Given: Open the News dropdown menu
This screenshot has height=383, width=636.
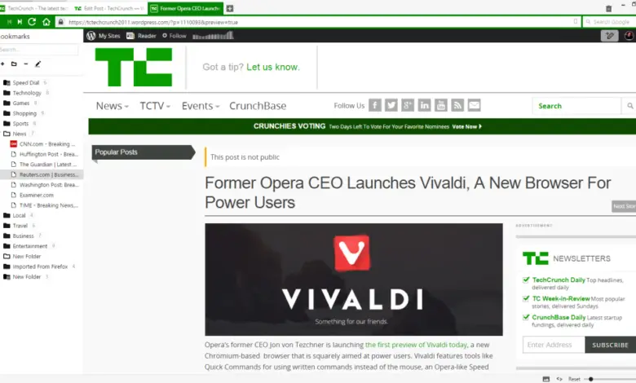Looking at the screenshot, I should [x=113, y=106].
